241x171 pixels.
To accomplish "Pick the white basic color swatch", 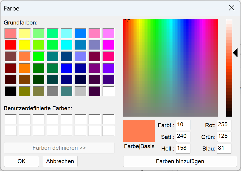I will [108, 91].
